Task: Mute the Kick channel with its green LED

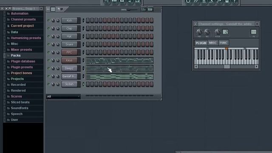Action: click(48, 20)
